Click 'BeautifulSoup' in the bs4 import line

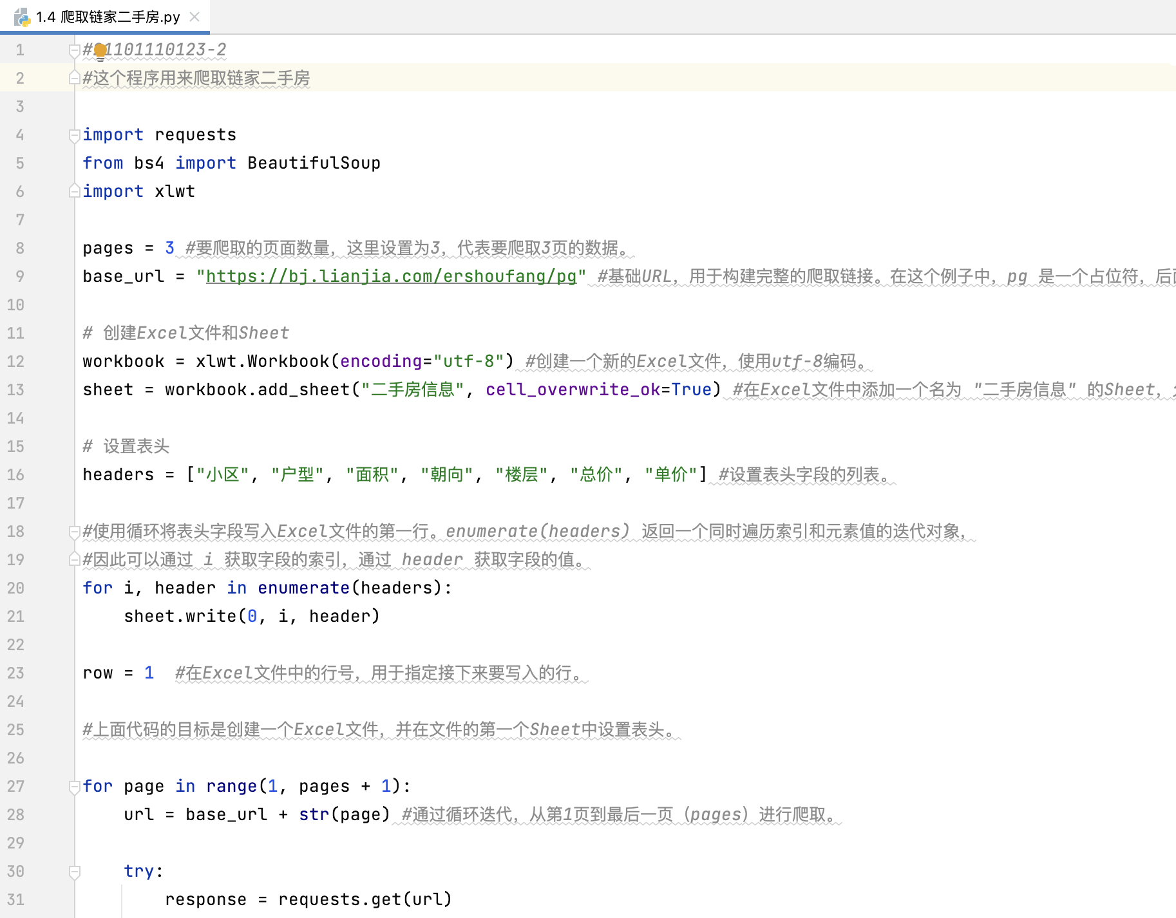point(314,163)
